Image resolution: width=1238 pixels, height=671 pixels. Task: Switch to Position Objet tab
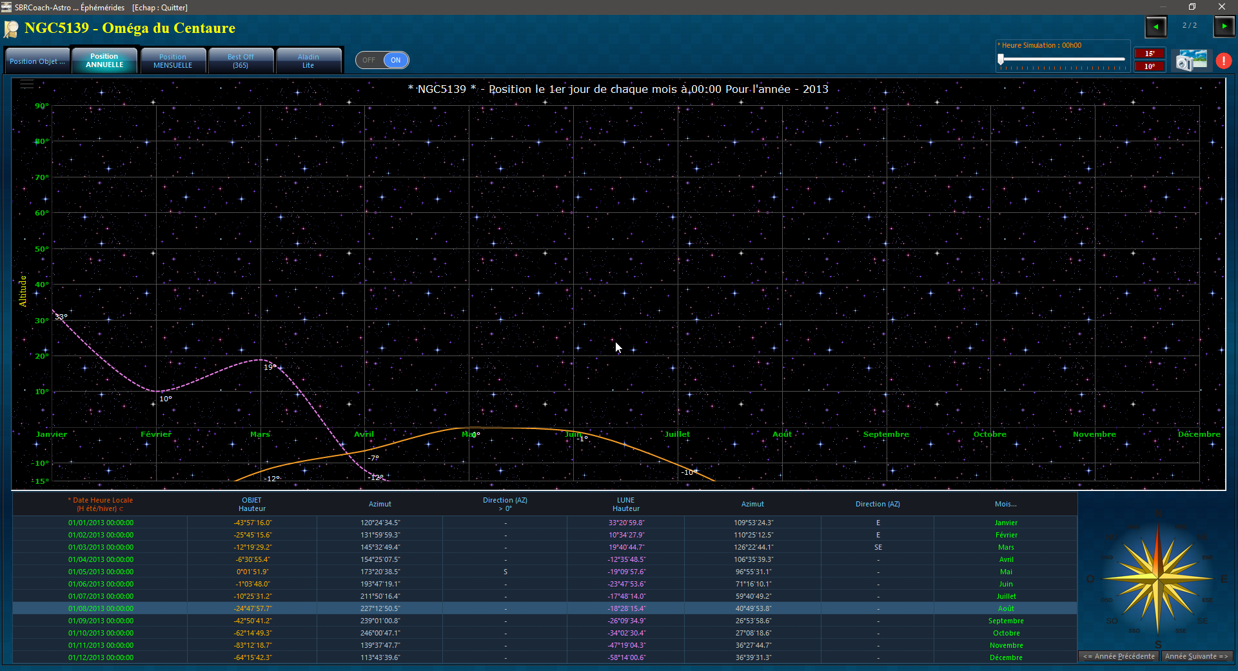pyautogui.click(x=37, y=61)
